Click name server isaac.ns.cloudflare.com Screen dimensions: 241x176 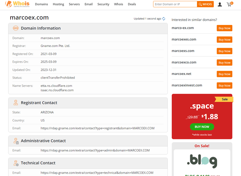[x=57, y=90]
